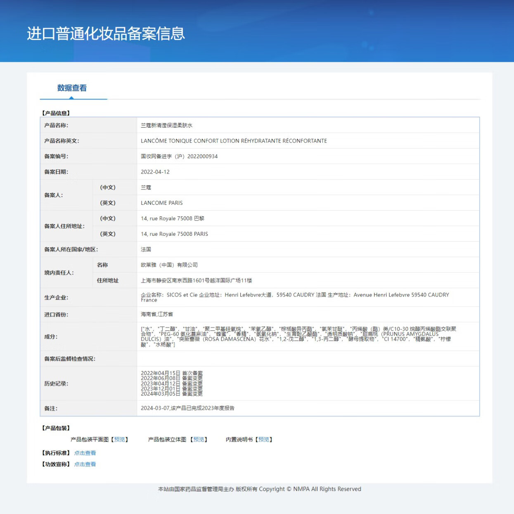The image size is (514, 514).
Task: Click 点击查看 next to 执行标准
Action: (x=85, y=453)
